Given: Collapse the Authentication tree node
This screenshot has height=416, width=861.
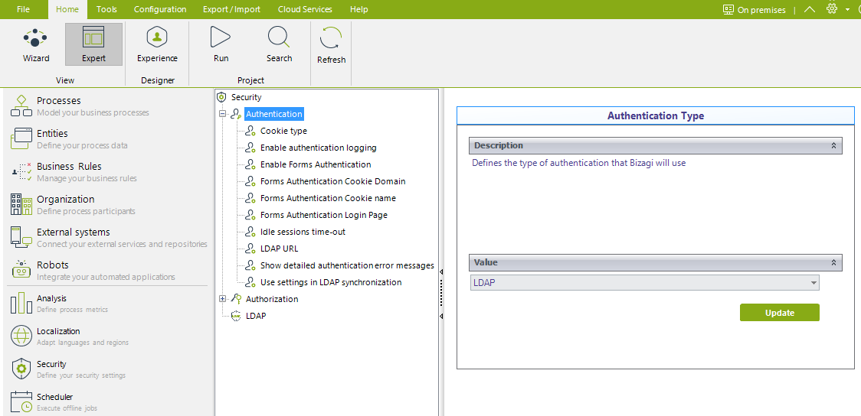Looking at the screenshot, I should click(222, 114).
